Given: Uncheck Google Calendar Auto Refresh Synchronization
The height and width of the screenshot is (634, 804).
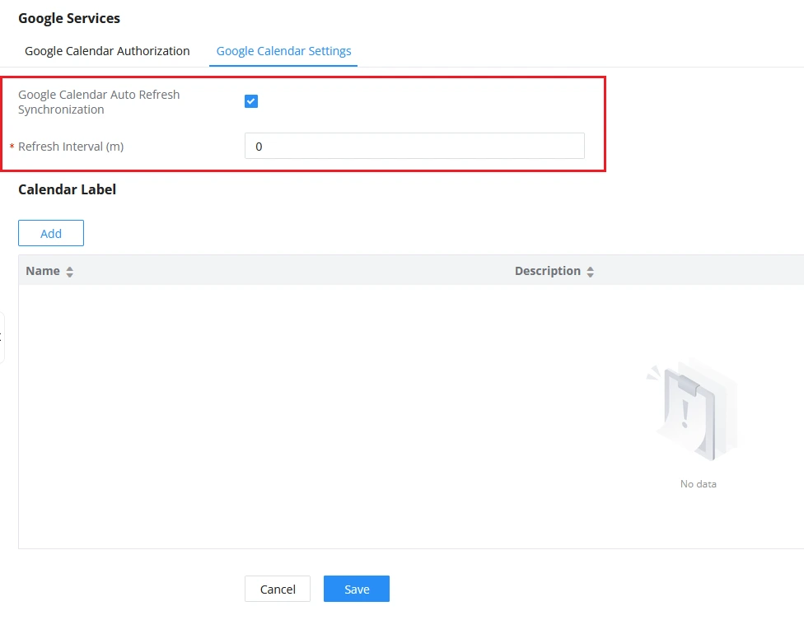Looking at the screenshot, I should pos(251,101).
